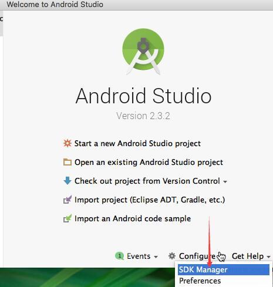Click the Welcome to Android Studio title bar
This screenshot has width=273, height=287.
click(x=136, y=5)
